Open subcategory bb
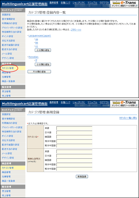 click(36, 43)
